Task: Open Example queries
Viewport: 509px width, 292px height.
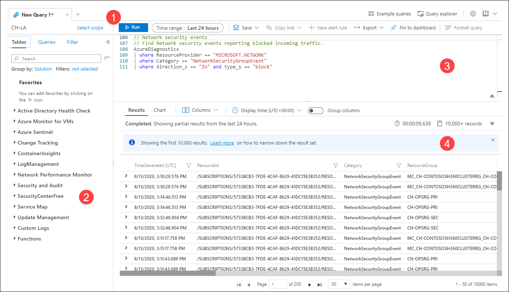Action: click(390, 14)
